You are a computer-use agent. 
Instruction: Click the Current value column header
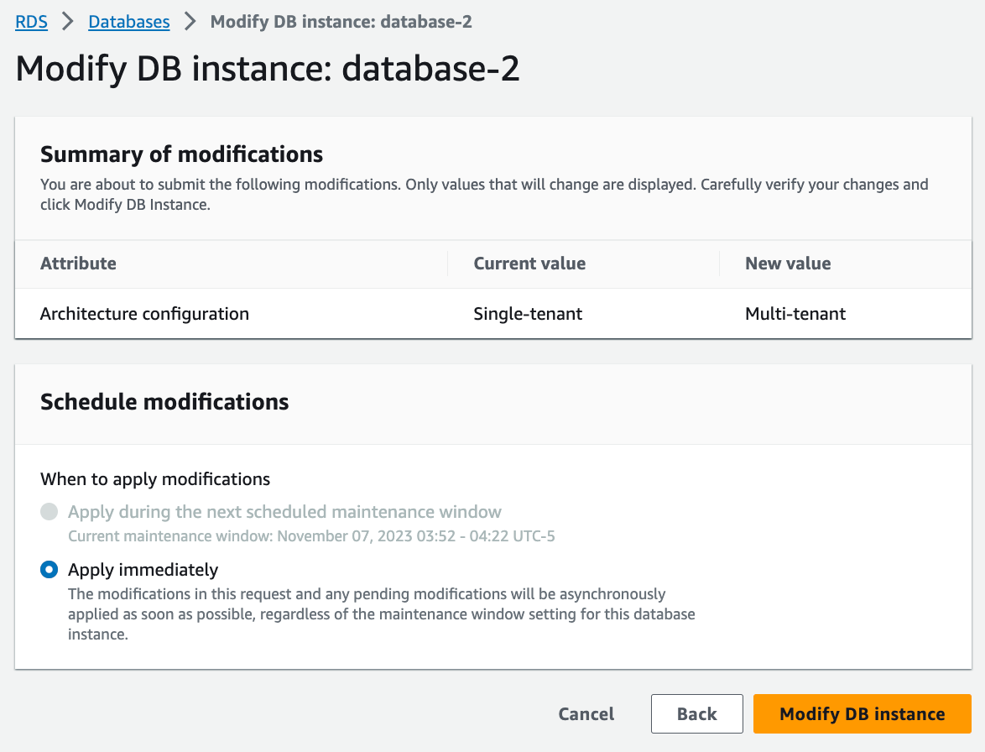529,264
